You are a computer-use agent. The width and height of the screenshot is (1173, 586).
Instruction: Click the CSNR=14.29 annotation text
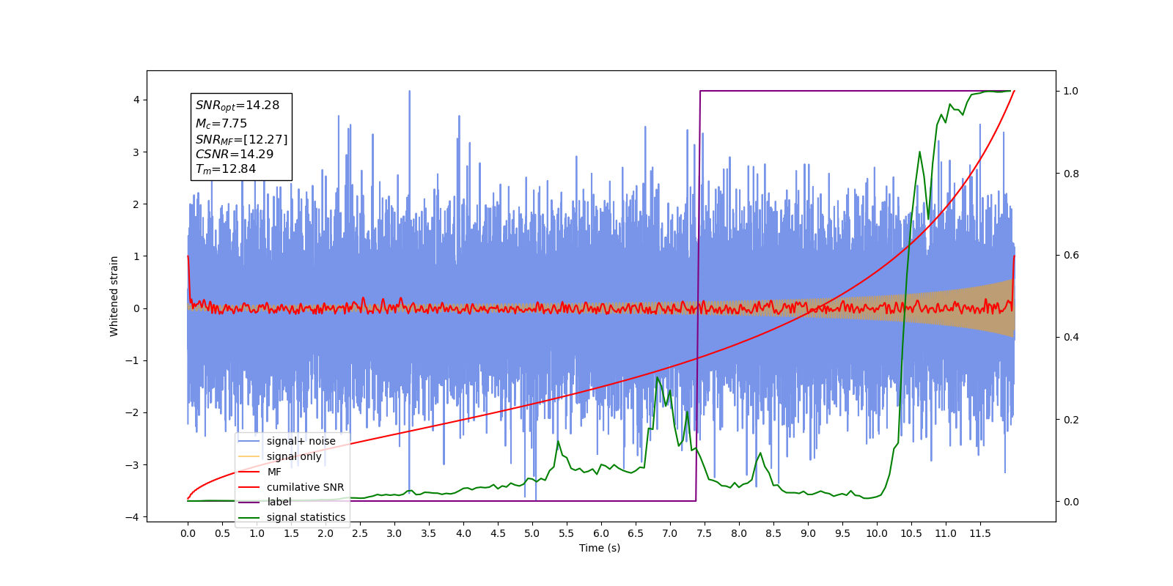coord(234,154)
